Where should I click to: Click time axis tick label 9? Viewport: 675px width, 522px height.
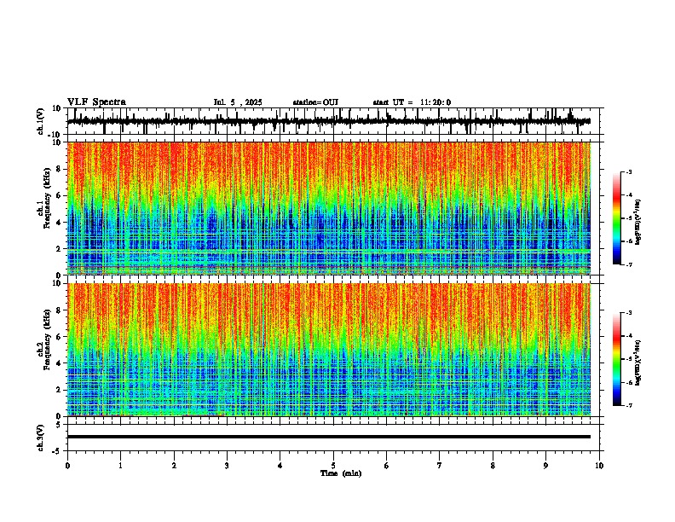click(x=546, y=466)
